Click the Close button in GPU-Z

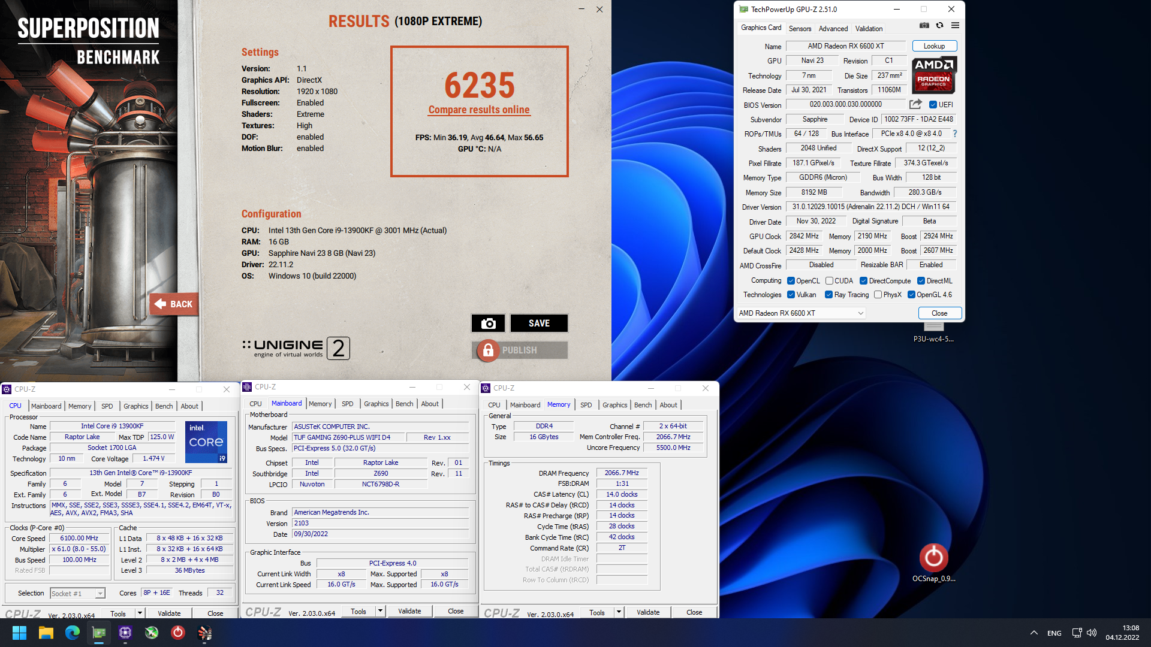coord(939,313)
